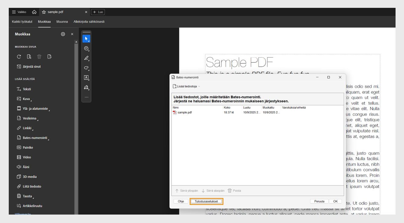
Task: Choose Liitä tiedosto attach file tool
Action: point(29,186)
